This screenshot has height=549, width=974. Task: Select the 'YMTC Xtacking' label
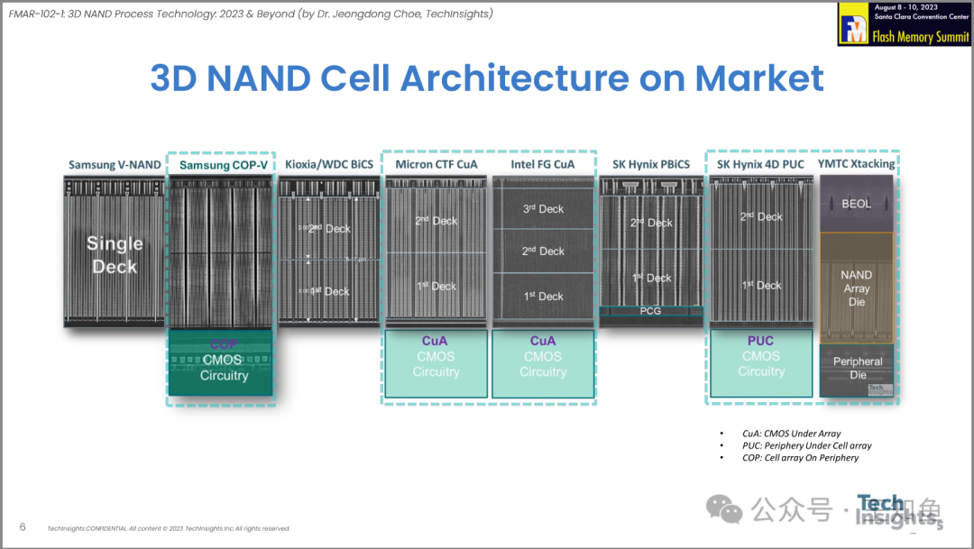pos(857,164)
